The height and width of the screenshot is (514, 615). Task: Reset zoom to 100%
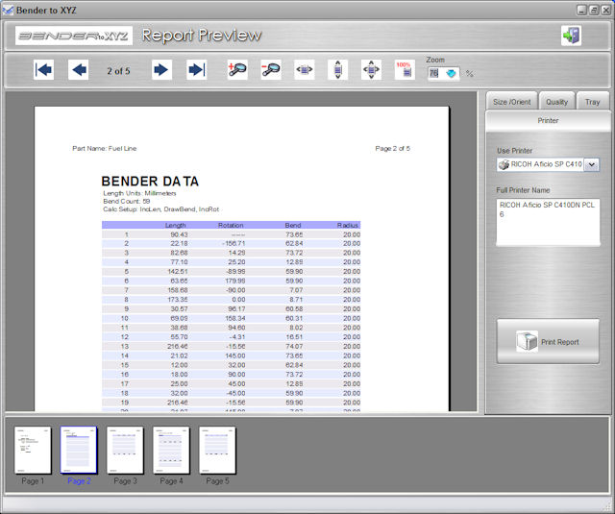(405, 70)
